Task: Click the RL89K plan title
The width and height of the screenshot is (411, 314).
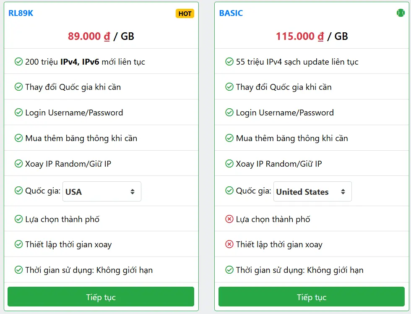Action: click(x=20, y=13)
